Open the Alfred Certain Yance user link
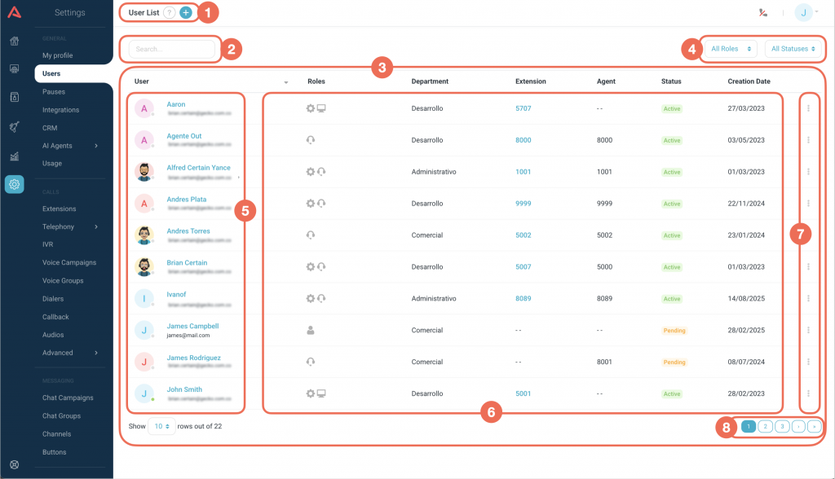The height and width of the screenshot is (479, 835). tap(198, 168)
